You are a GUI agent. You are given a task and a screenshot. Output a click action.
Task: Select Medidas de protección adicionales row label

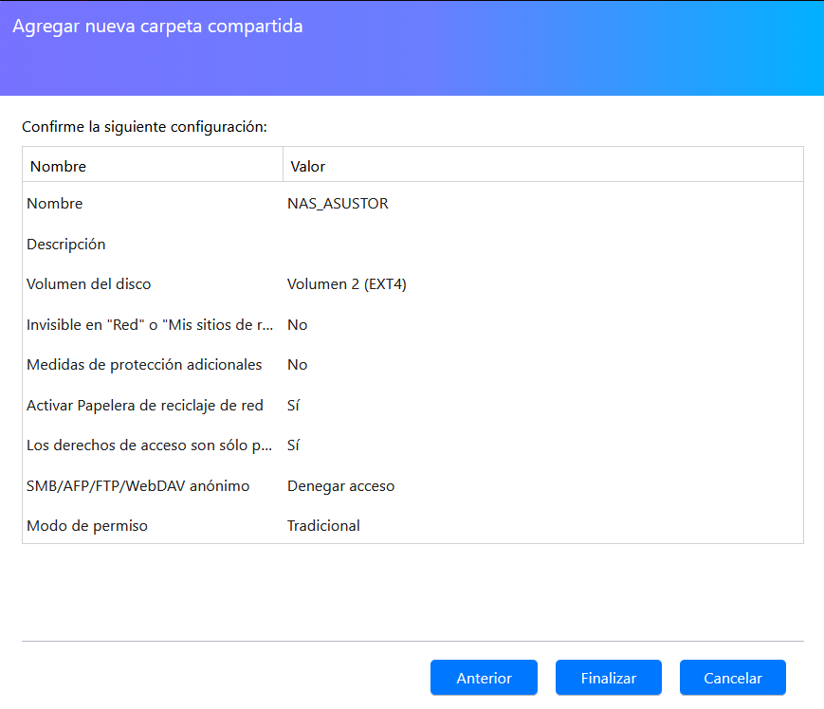[x=144, y=365]
